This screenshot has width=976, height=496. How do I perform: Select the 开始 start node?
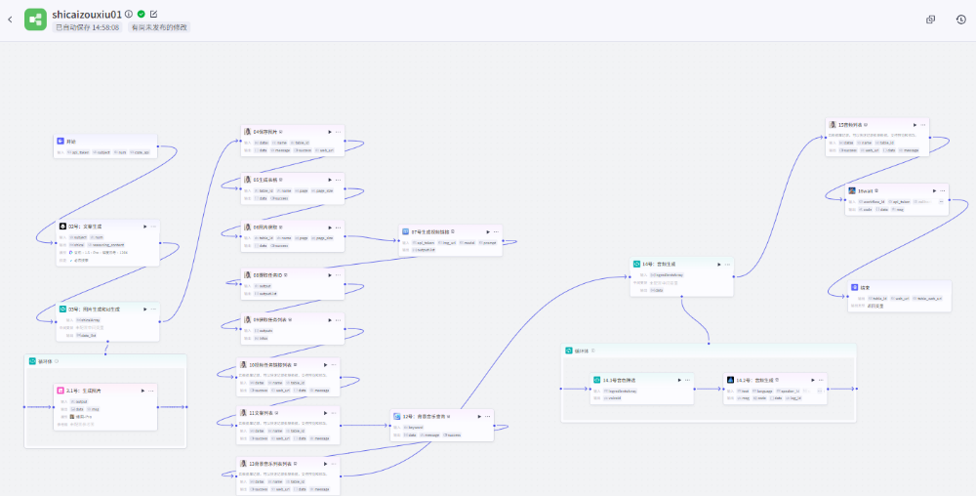pyautogui.click(x=71, y=142)
